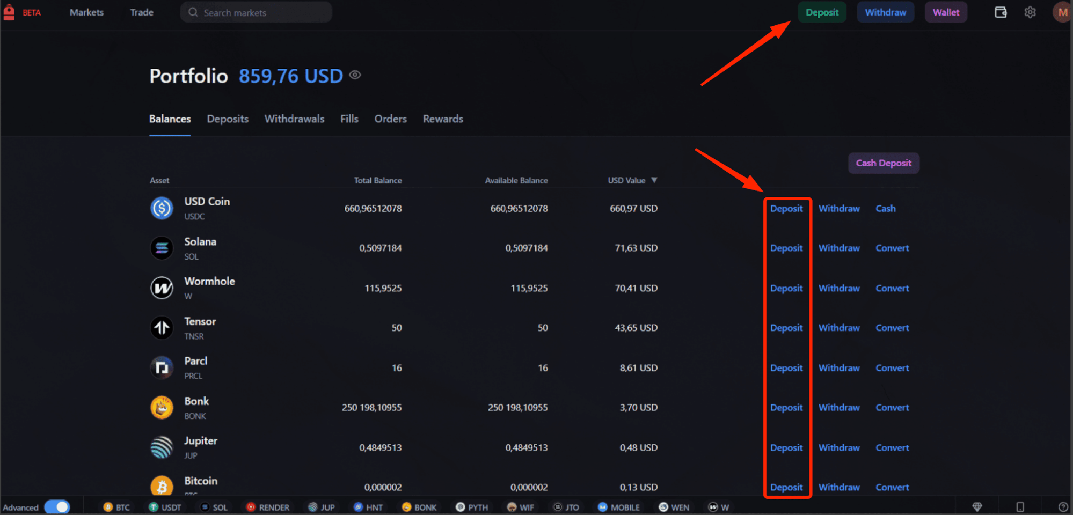Click the help question mark icon
1073x515 pixels.
pos(1062,507)
